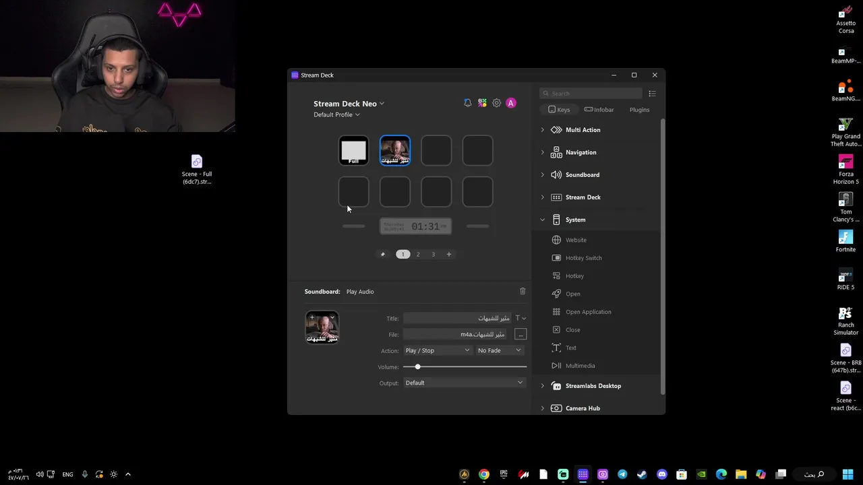Open the Output Default dropdown
Screen dimensions: 863x485
coord(464,383)
